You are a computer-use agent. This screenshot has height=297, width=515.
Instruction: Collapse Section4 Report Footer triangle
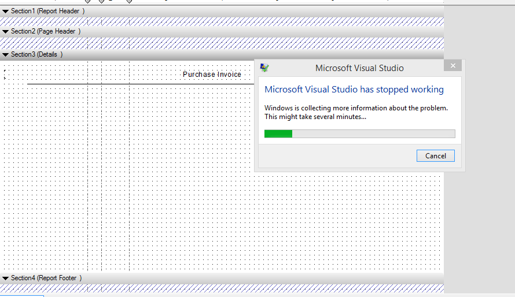click(x=5, y=279)
